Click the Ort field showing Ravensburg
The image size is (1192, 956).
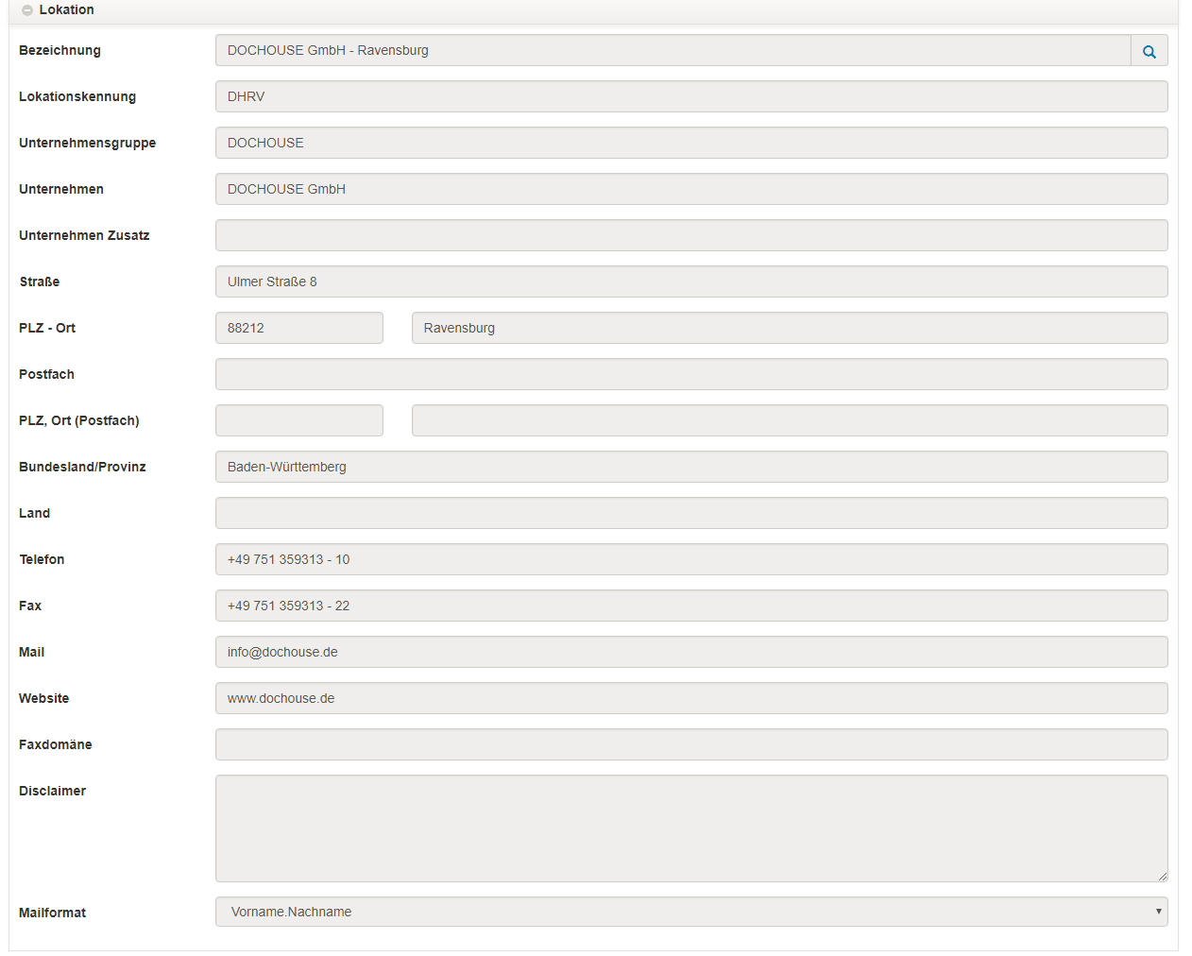pos(789,328)
